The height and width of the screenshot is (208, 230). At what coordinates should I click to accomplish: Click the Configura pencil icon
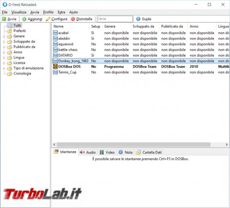(48, 19)
